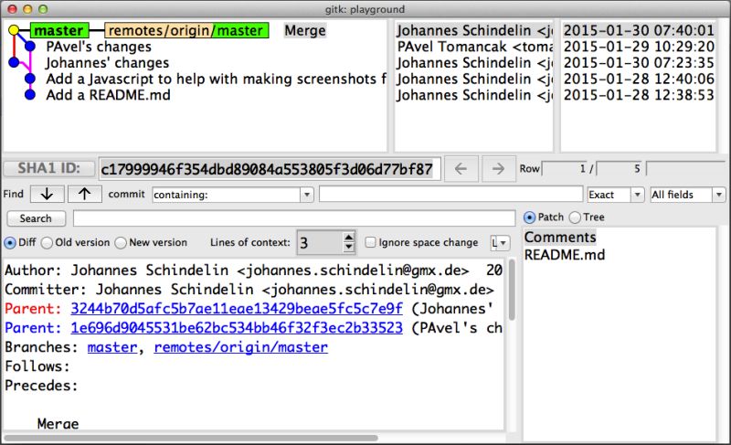Image resolution: width=731 pixels, height=445 pixels.
Task: Select the Old version radio button
Action: click(x=47, y=243)
